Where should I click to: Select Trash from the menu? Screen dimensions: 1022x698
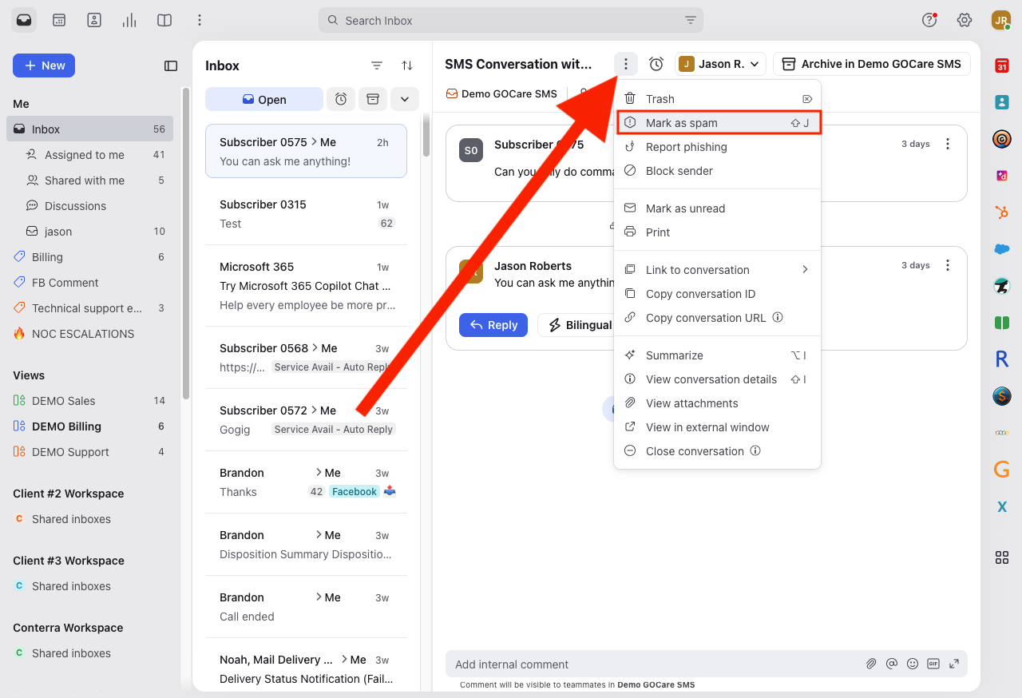[x=717, y=99]
